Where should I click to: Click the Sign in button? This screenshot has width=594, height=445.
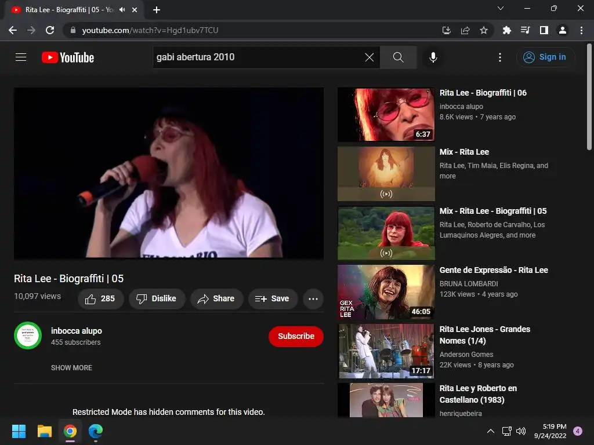(x=545, y=57)
